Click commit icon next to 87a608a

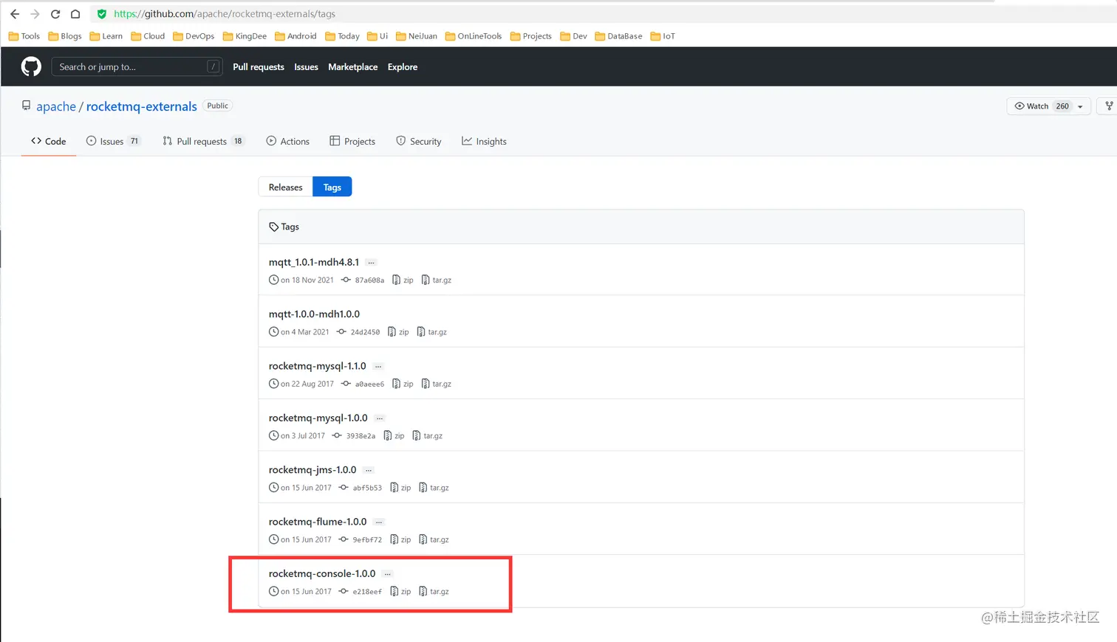tap(346, 280)
